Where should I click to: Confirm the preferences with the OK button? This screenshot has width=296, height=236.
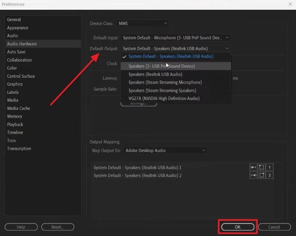(238, 227)
